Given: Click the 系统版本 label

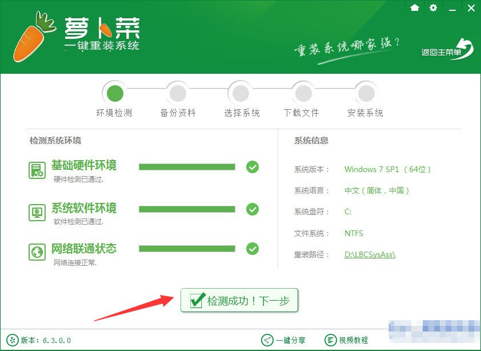Looking at the screenshot, I should (x=311, y=169).
